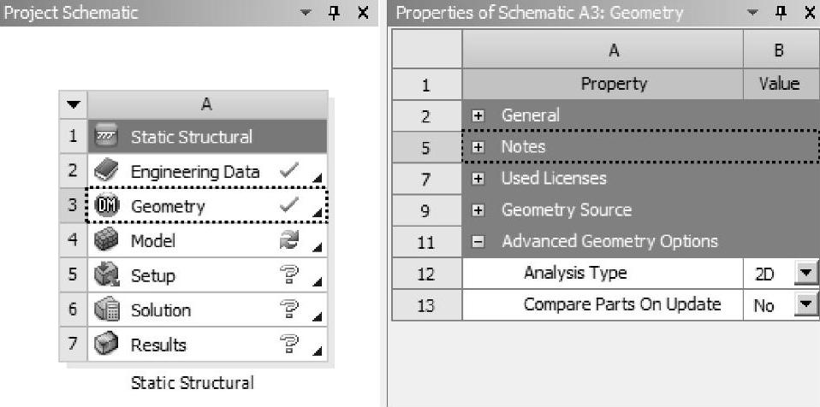The width and height of the screenshot is (820, 407).
Task: Expand the Geometry Source group
Action: click(479, 210)
